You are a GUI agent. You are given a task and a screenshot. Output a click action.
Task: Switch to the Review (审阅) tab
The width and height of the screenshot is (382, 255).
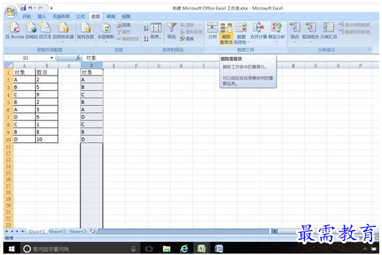coord(111,17)
